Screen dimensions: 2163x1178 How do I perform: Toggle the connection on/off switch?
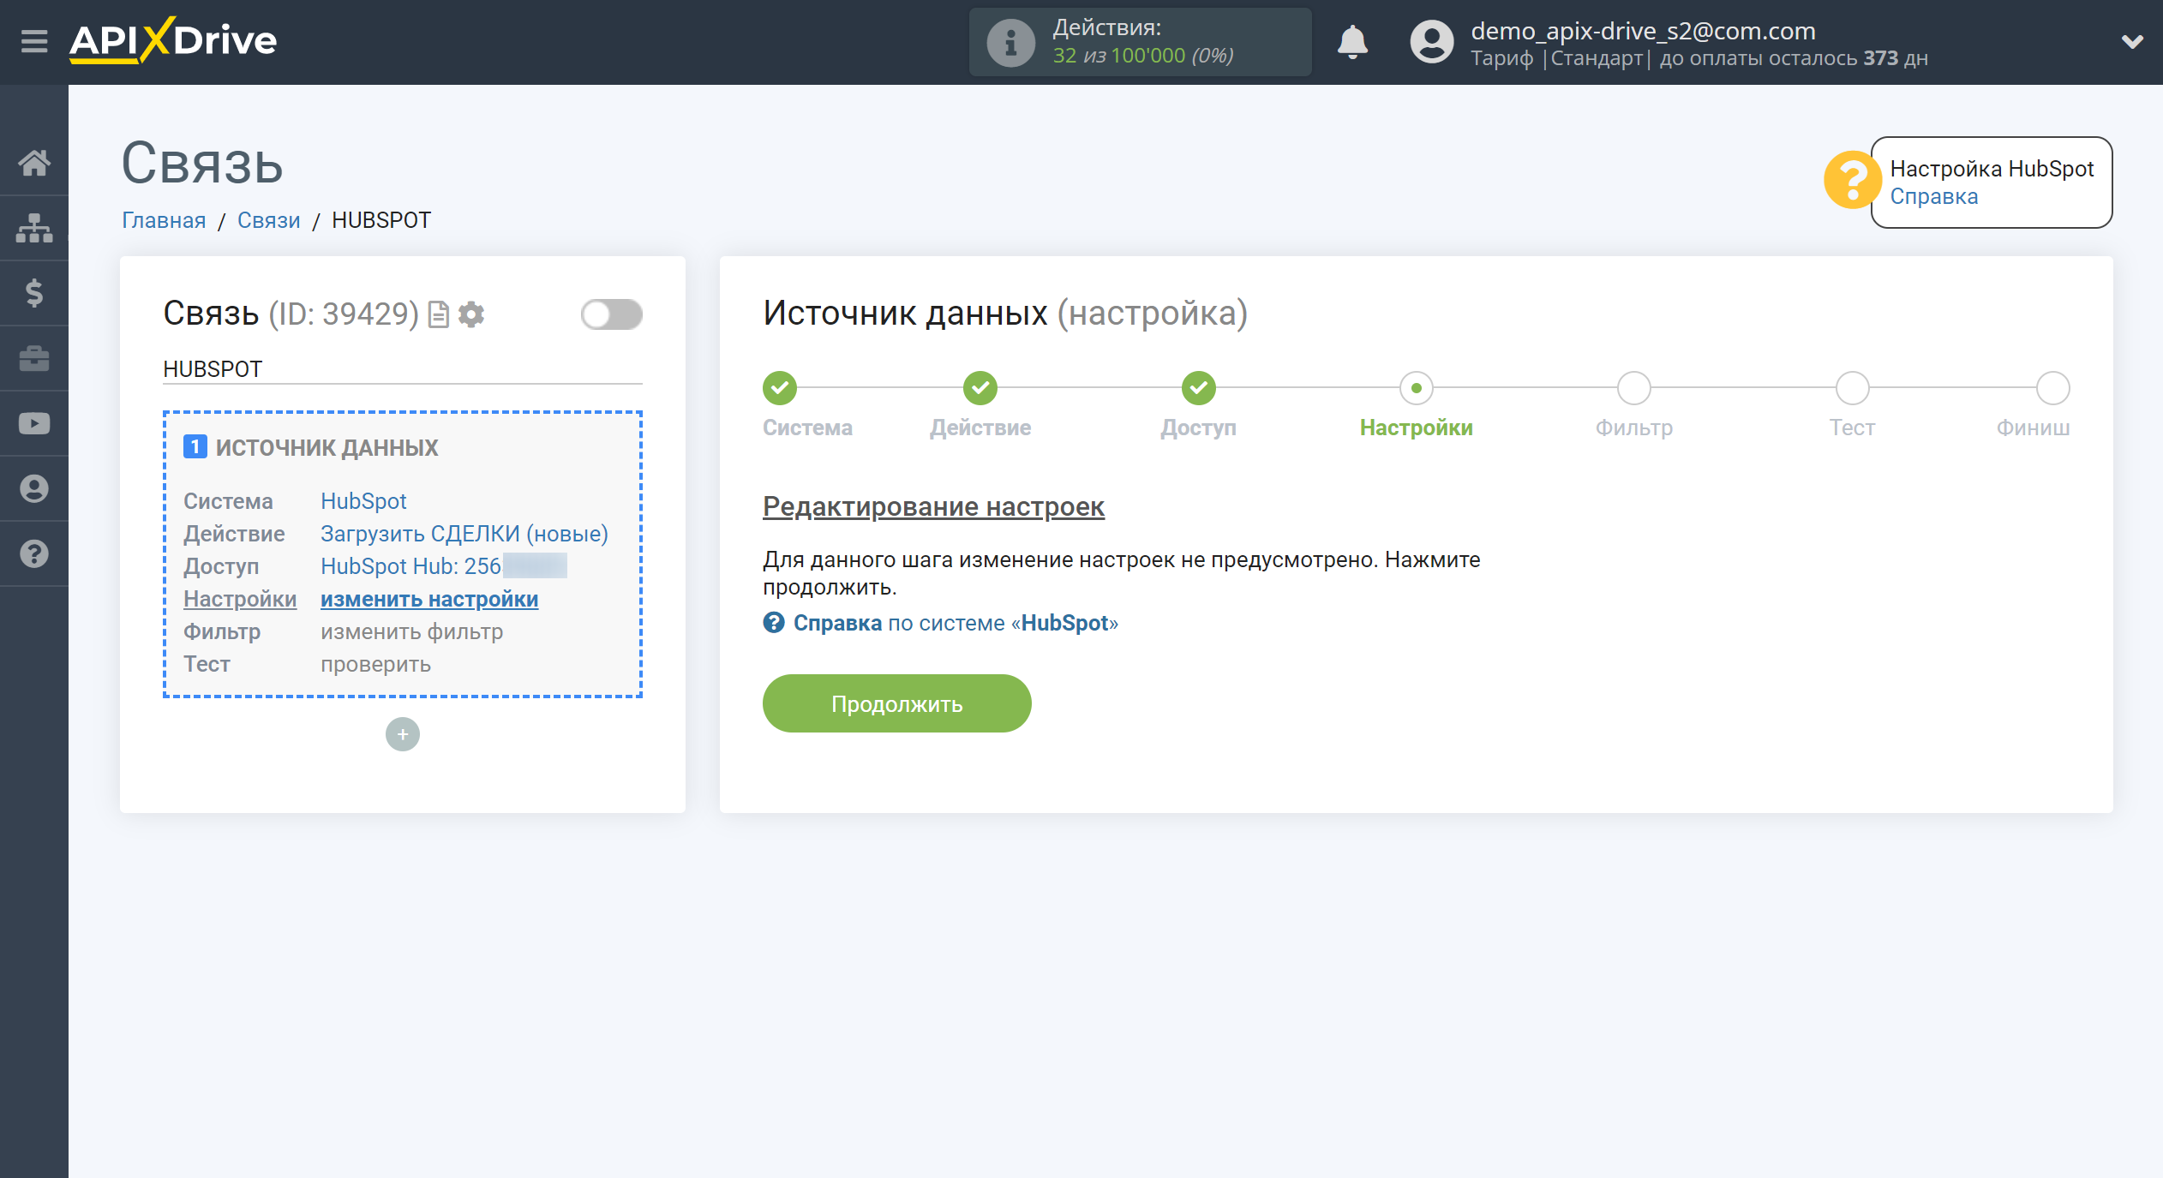[x=611, y=314]
